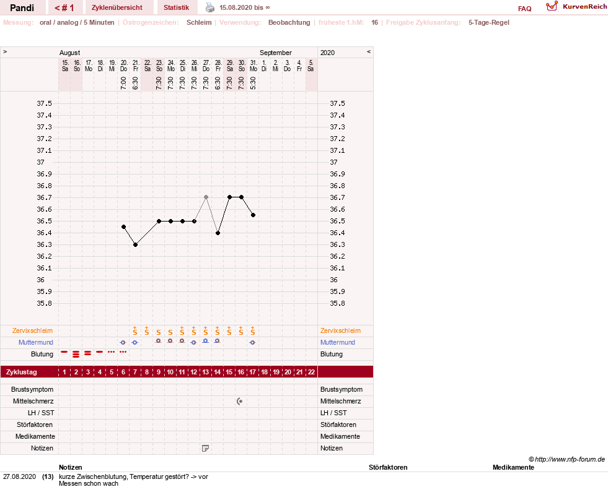Open the nfp-forum.de link
The image size is (608, 500).
click(570, 459)
